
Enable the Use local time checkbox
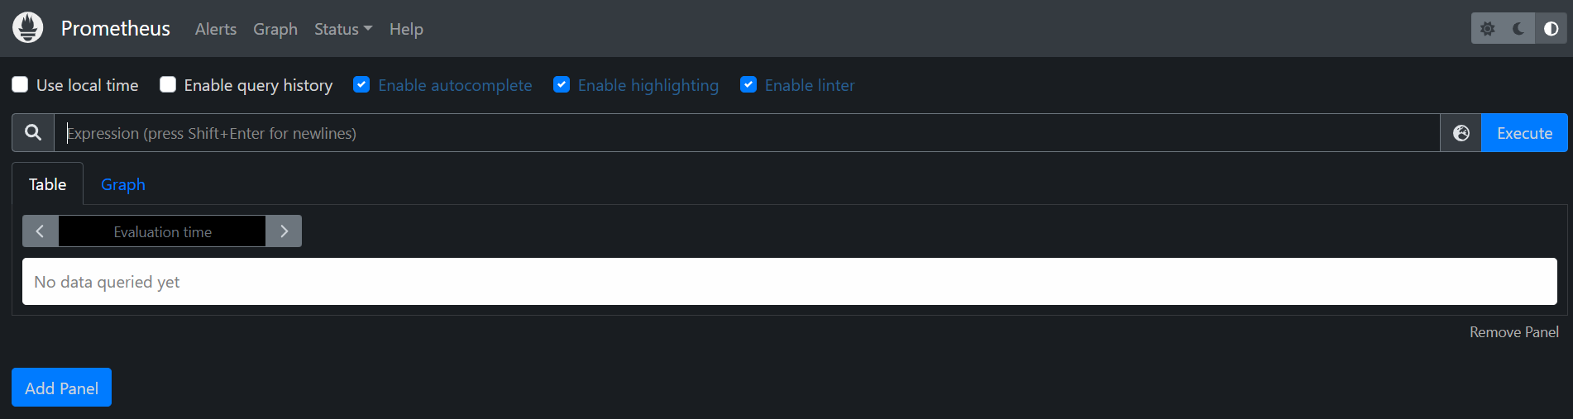(x=20, y=84)
